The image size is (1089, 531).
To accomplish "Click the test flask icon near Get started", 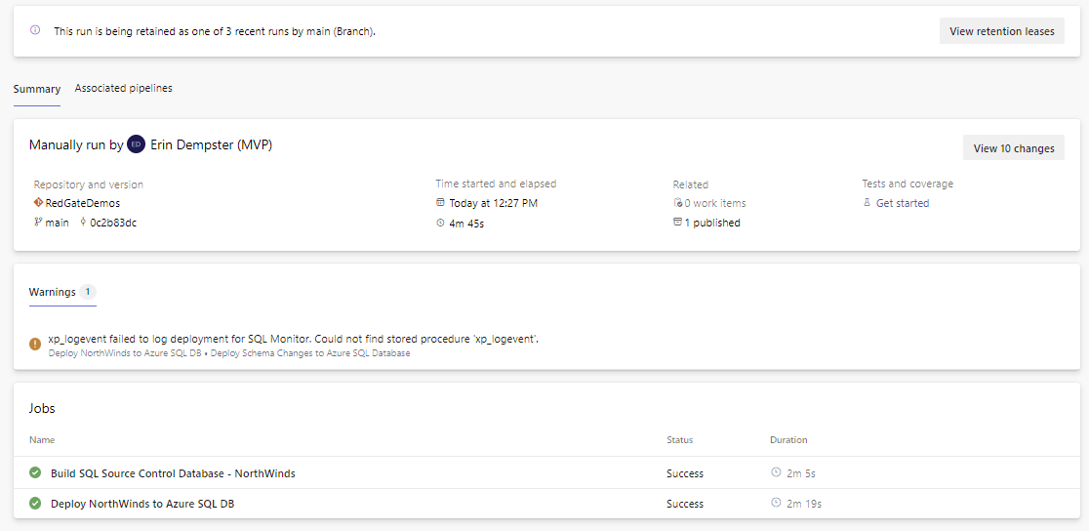I will [867, 203].
